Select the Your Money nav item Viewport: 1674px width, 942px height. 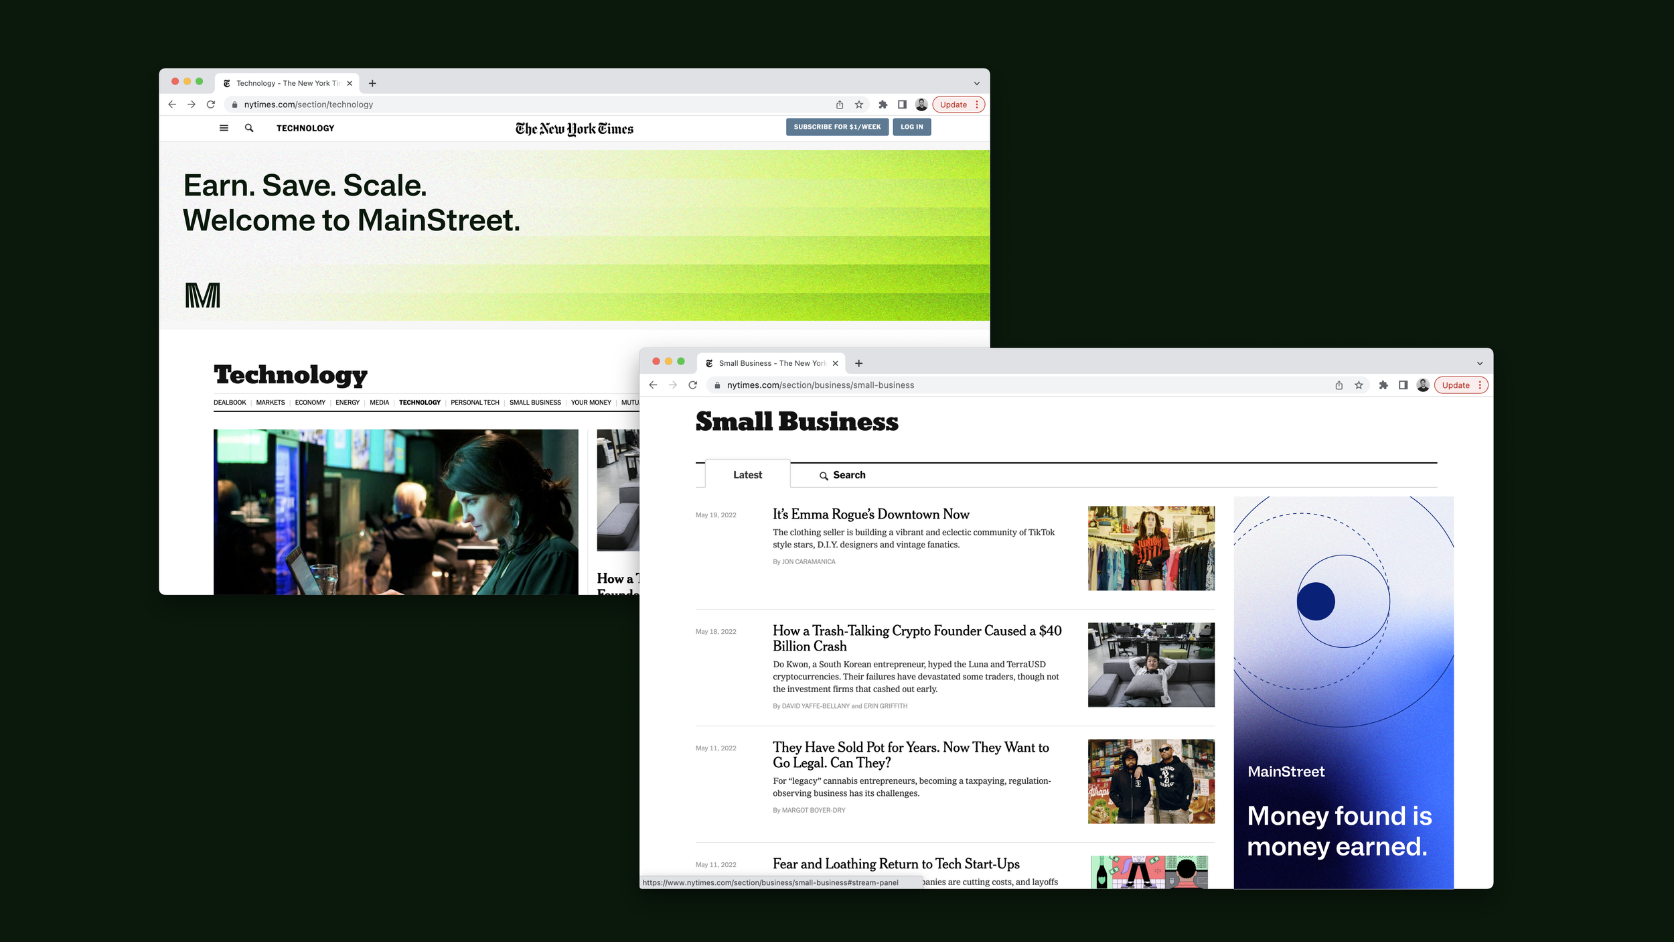[x=591, y=403]
